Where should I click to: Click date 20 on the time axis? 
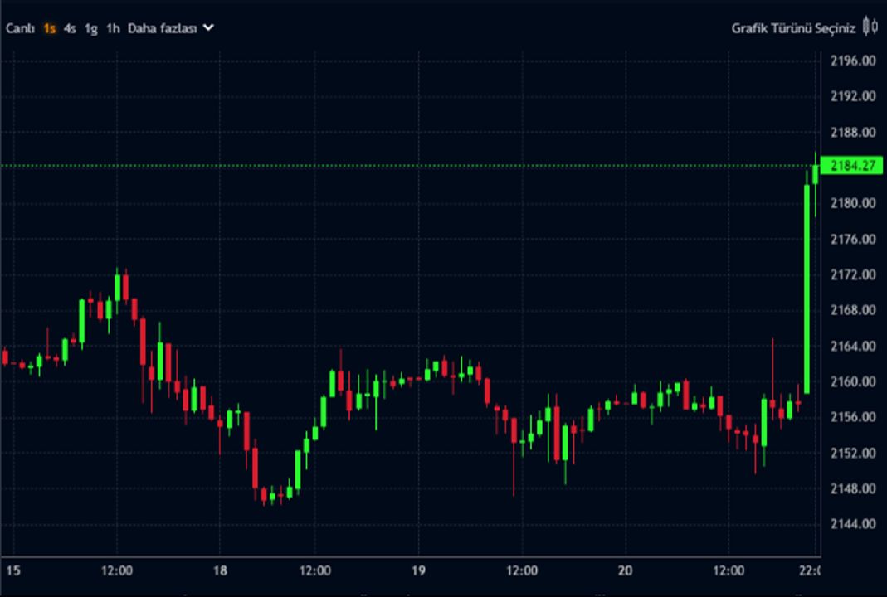pyautogui.click(x=625, y=570)
